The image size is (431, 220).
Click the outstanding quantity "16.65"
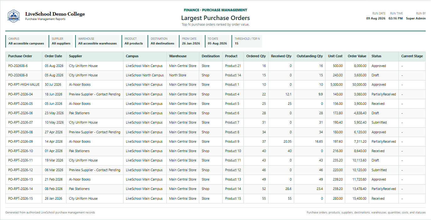(319, 141)
